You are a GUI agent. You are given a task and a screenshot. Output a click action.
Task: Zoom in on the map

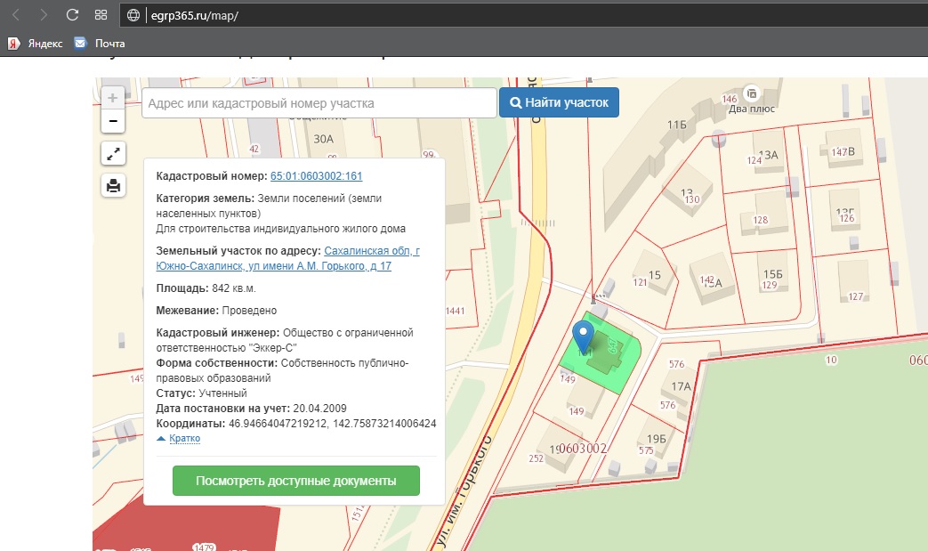[113, 98]
